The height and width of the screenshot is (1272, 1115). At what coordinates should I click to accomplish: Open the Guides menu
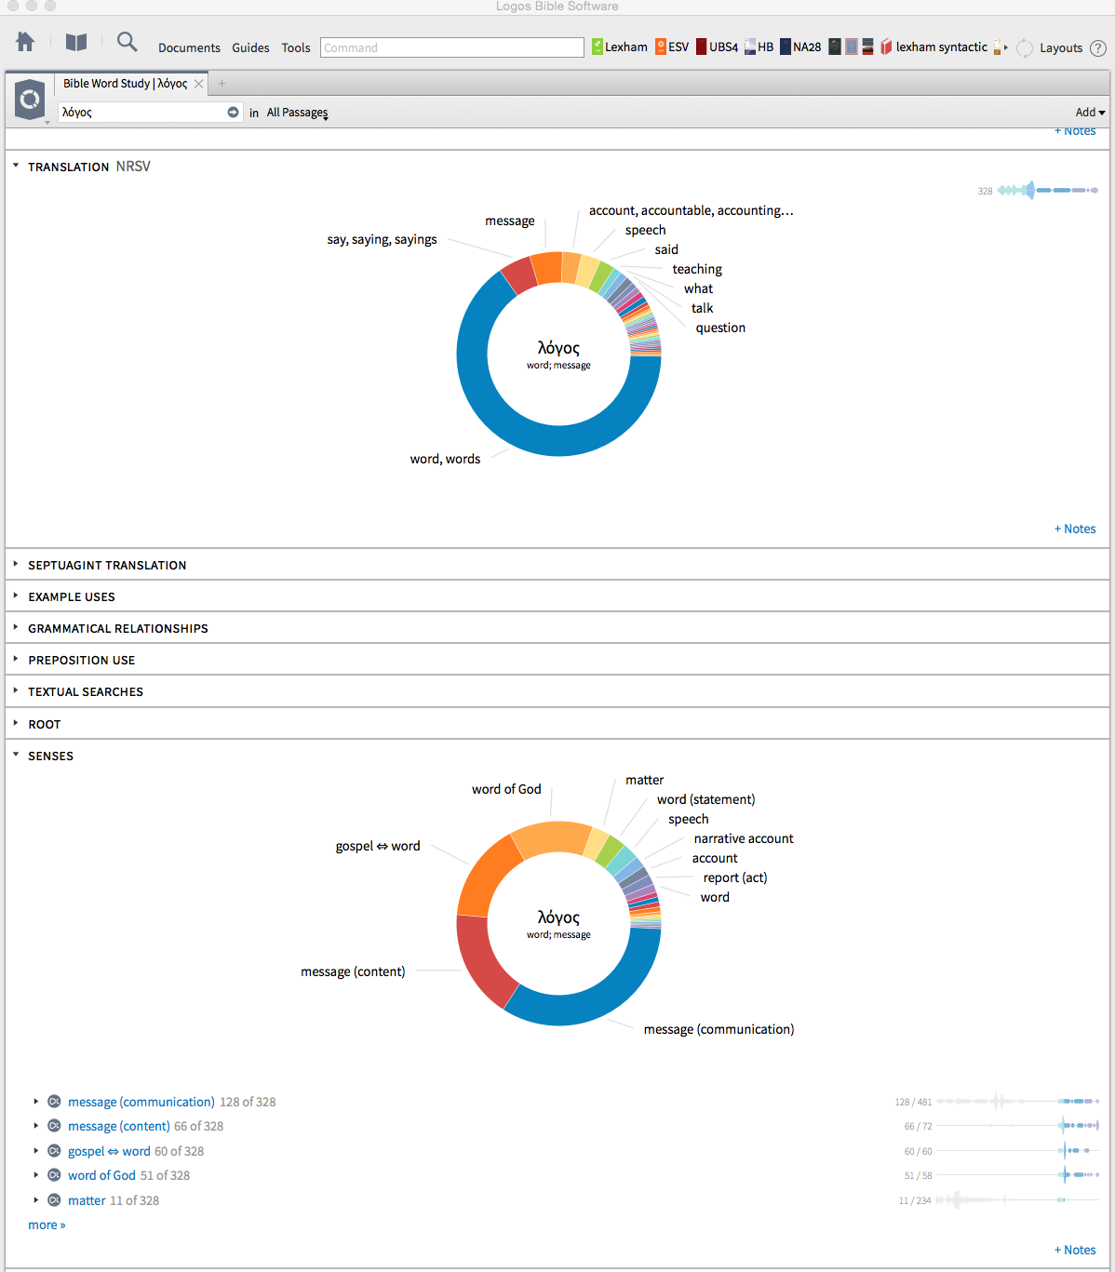point(250,47)
